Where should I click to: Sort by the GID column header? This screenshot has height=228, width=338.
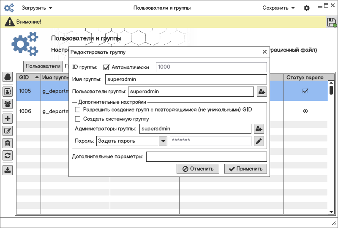click(29, 77)
